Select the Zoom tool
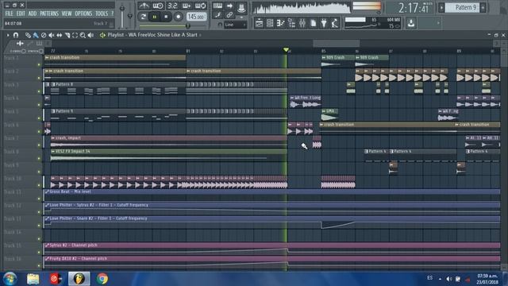Screen dimensions: 508x286 pos(83,35)
